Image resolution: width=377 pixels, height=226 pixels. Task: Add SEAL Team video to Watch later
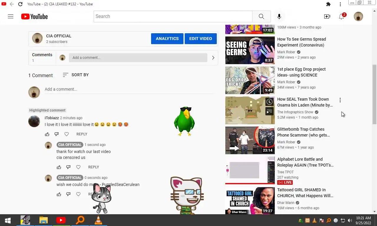point(269,102)
